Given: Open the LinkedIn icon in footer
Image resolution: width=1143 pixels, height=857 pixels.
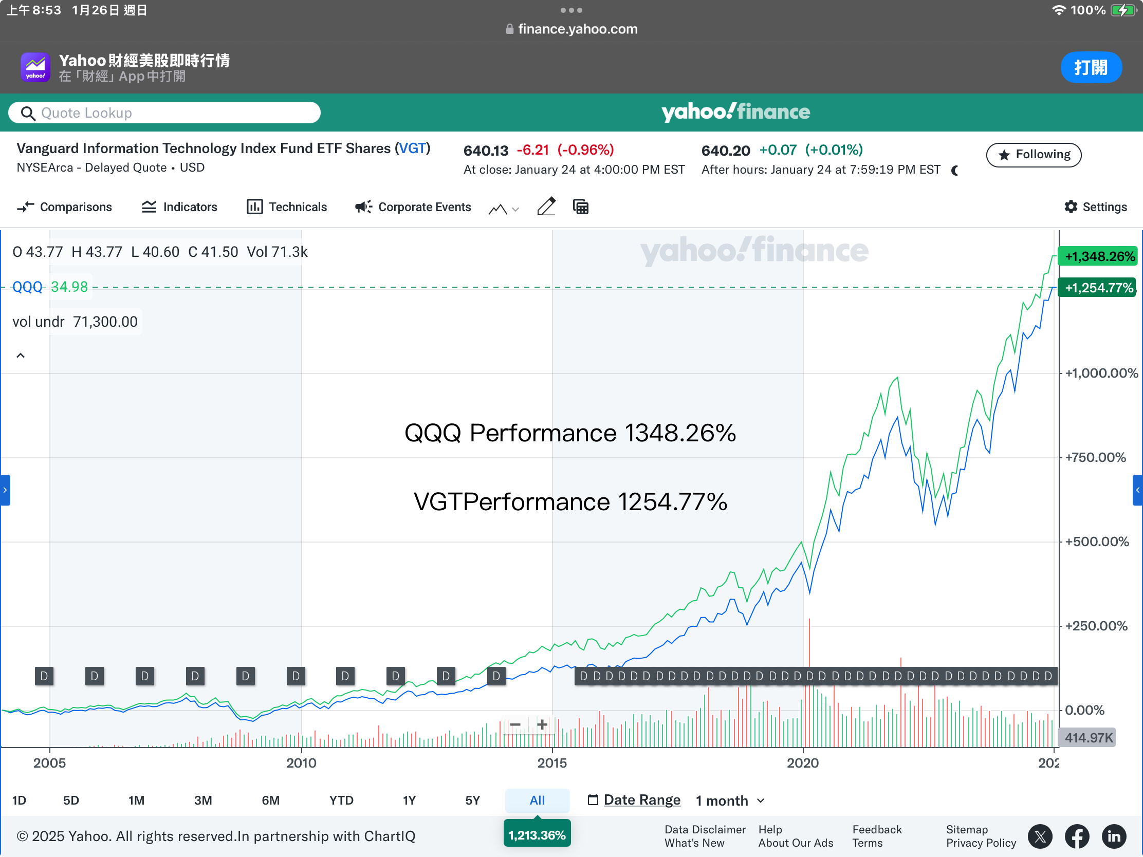Looking at the screenshot, I should click(1114, 836).
